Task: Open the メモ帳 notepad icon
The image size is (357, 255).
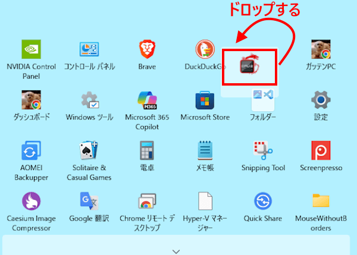Action: point(205,150)
